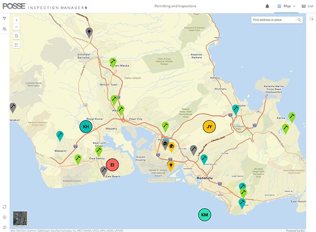Image resolution: width=316 pixels, height=232 pixels.
Task: Select the yellow JY inspector marker
Action: point(209,126)
